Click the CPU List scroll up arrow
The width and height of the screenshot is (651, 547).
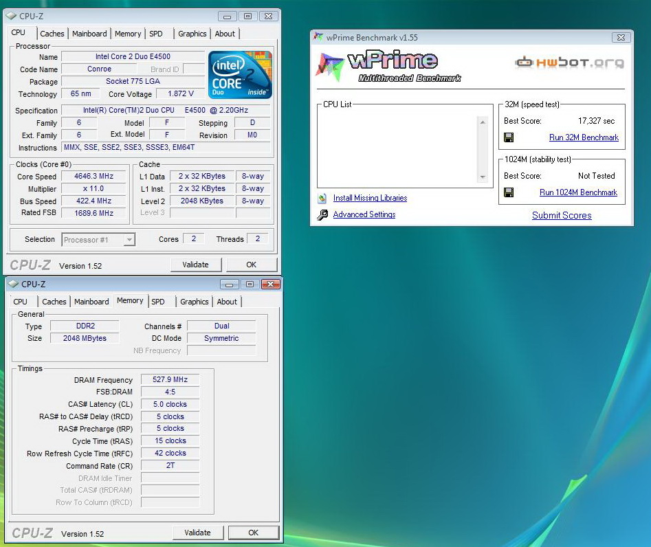click(x=483, y=122)
